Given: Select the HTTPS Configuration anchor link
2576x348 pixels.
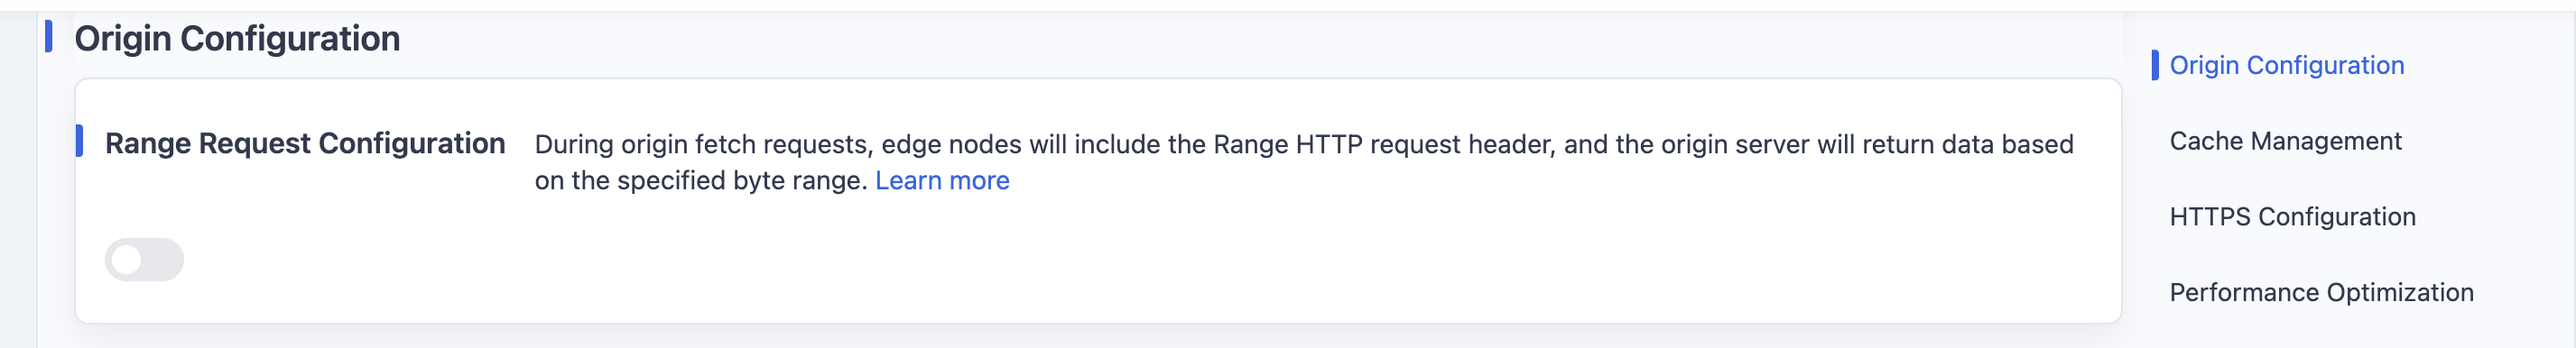Looking at the screenshot, I should pos(2292,217).
